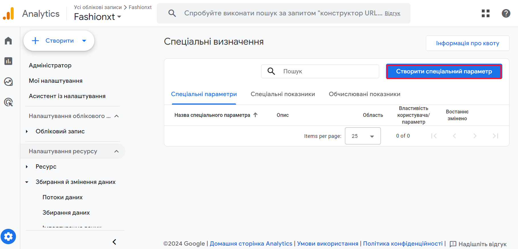The height and width of the screenshot is (249, 518).
Task: Open Адміністратор in the side menu
Action: pyautogui.click(x=50, y=65)
